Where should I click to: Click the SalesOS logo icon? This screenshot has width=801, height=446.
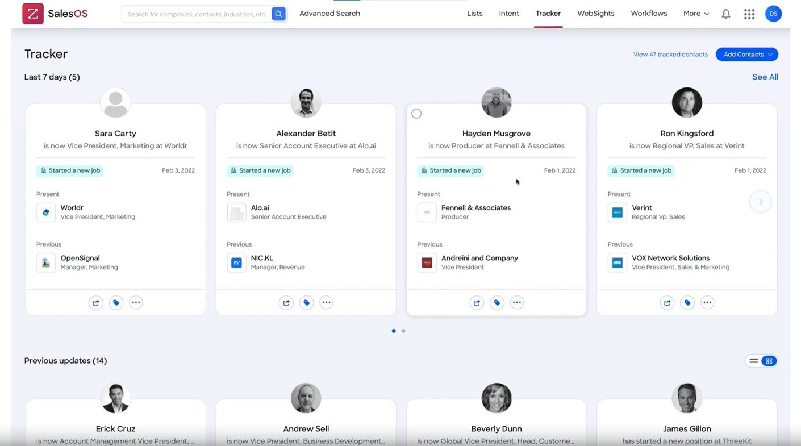(x=32, y=13)
